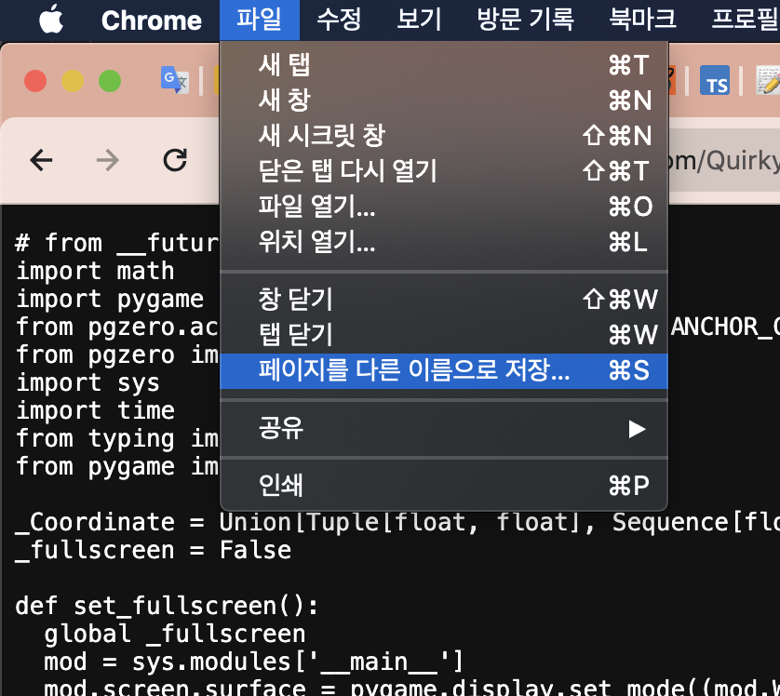780x696 pixels.
Task: Choose 닫은 탭 다시 열기
Action: point(347,170)
